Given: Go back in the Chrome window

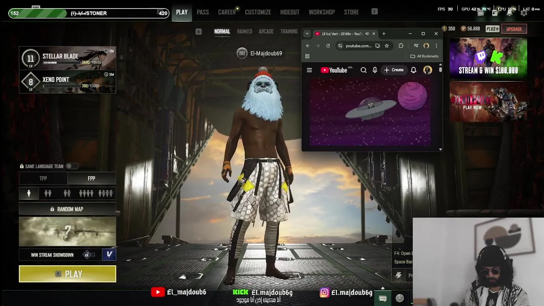Looking at the screenshot, I should click(308, 46).
